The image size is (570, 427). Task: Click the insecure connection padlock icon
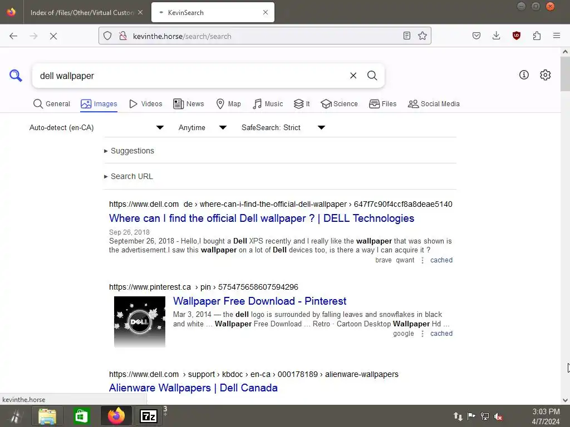[x=123, y=36]
